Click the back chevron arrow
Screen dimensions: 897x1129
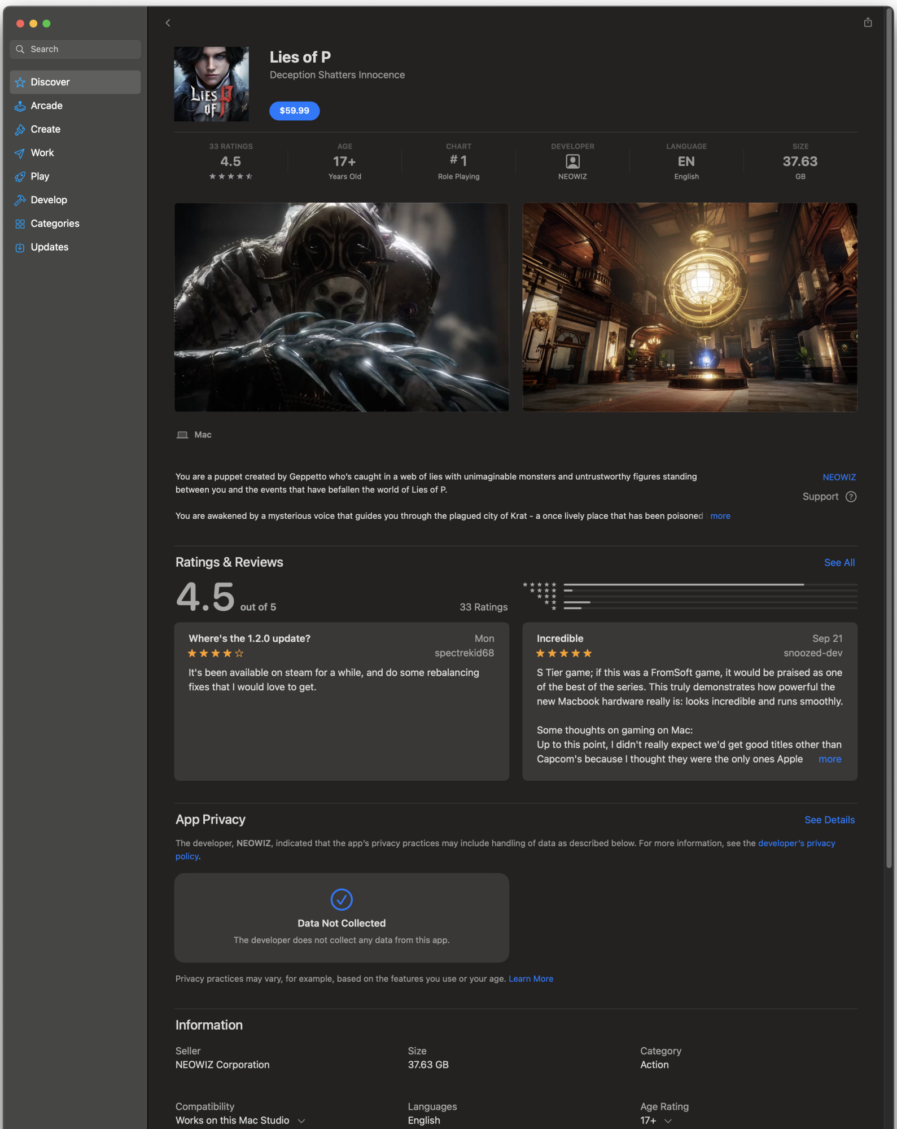click(168, 23)
